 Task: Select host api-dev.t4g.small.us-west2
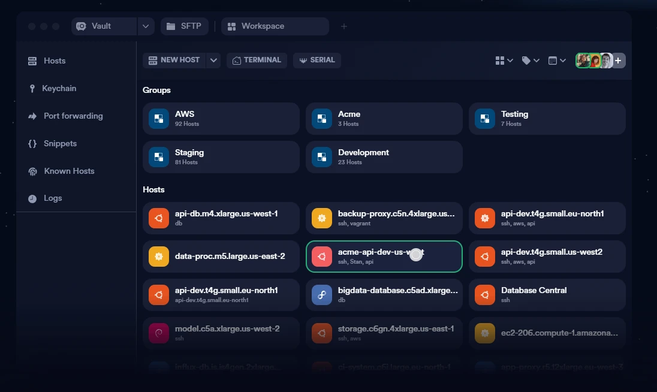tap(547, 257)
